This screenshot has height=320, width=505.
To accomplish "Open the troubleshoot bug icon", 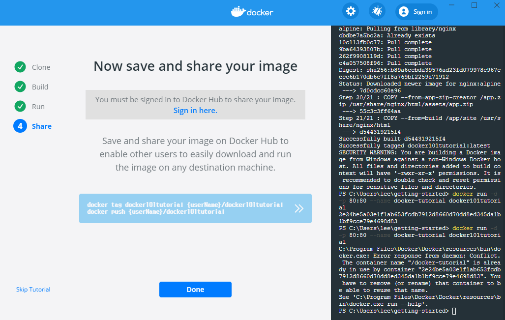I will [x=377, y=12].
